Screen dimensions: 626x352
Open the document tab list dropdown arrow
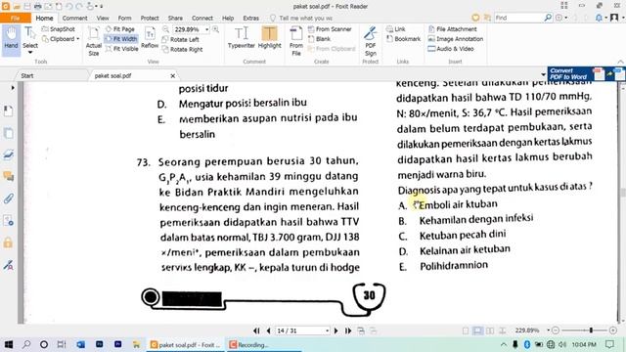tap(543, 74)
